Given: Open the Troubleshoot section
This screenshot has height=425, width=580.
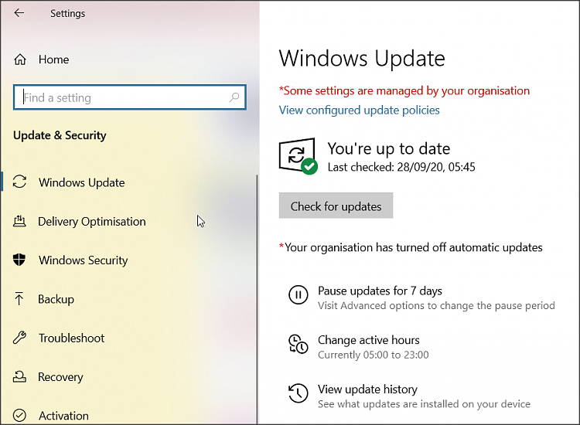Looking at the screenshot, I should tap(71, 338).
